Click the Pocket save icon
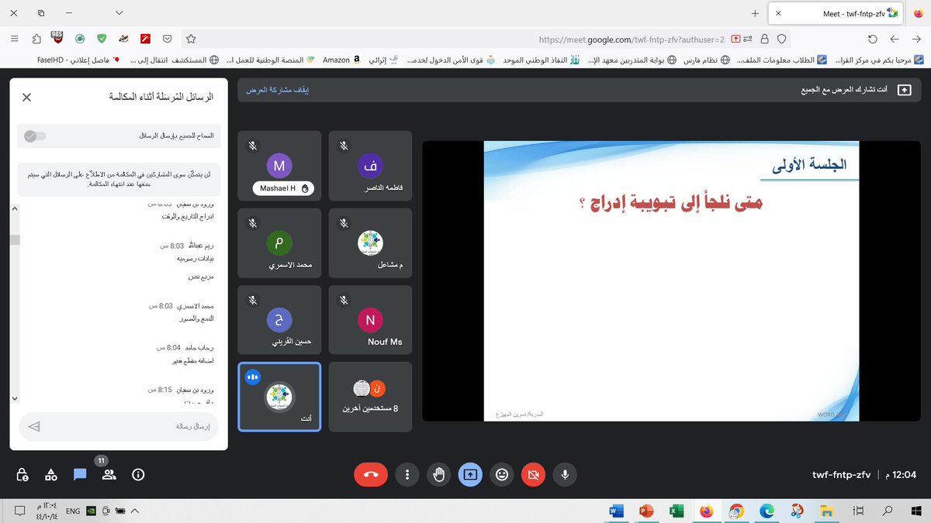The height and width of the screenshot is (523, 931). pos(167,39)
